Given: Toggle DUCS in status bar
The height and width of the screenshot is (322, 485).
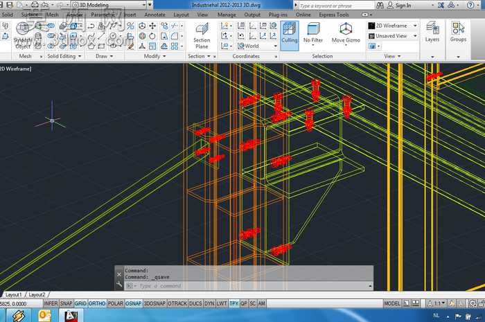Looking at the screenshot, I should [195, 303].
